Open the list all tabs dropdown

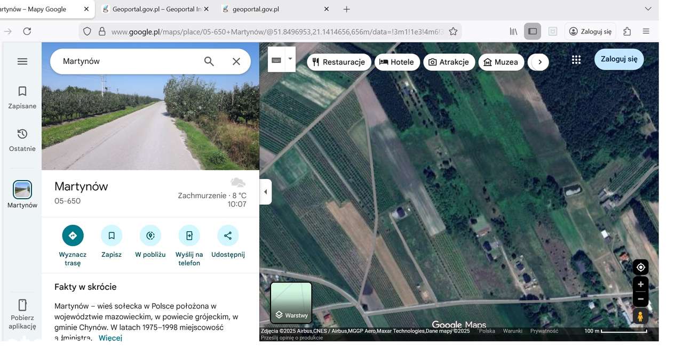click(648, 9)
